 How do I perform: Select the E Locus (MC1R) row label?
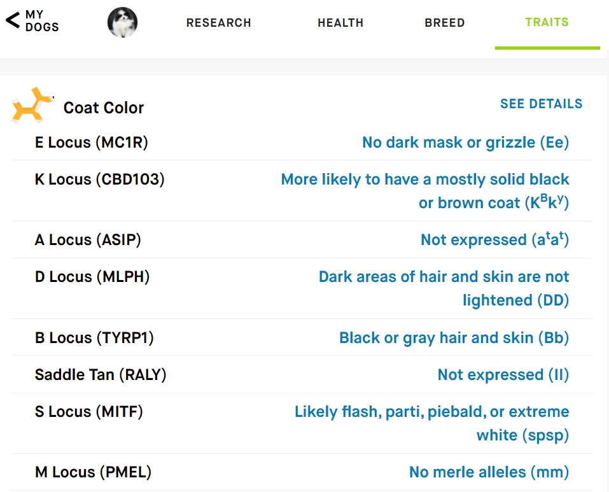92,143
